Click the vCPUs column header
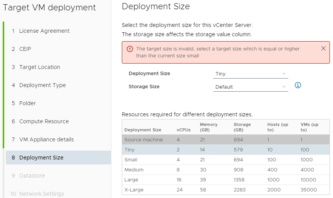The image size is (333, 198). click(x=183, y=130)
